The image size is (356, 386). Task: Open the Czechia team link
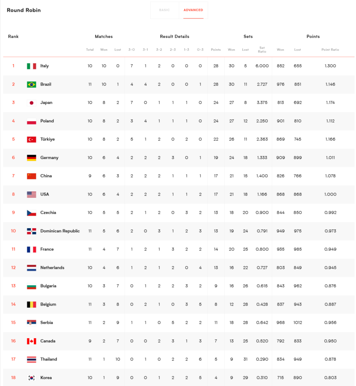point(48,212)
